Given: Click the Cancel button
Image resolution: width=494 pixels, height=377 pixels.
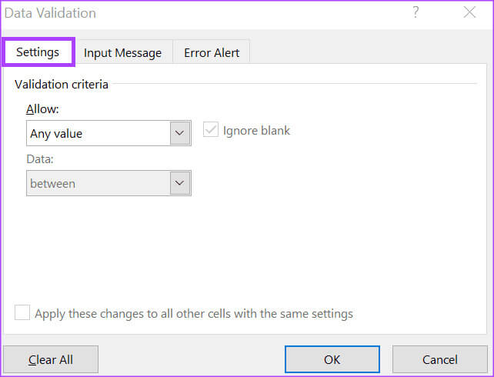Looking at the screenshot, I should pos(440,359).
